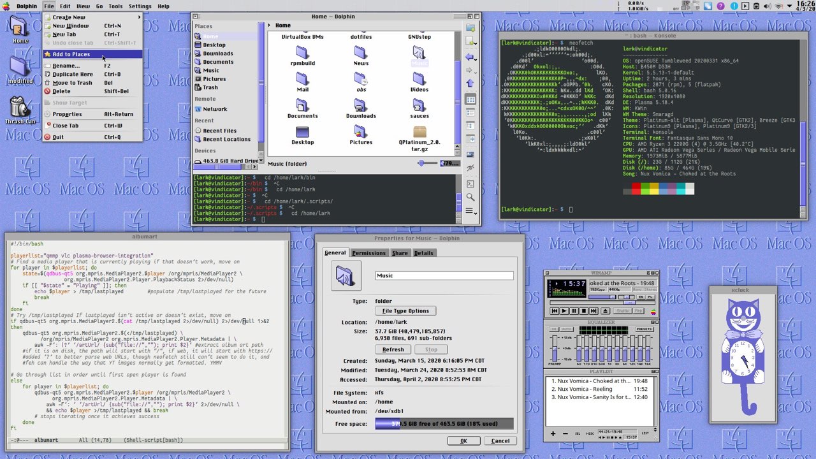The height and width of the screenshot is (459, 816).
Task: Open the Home desktop icon
Action: coord(20,29)
